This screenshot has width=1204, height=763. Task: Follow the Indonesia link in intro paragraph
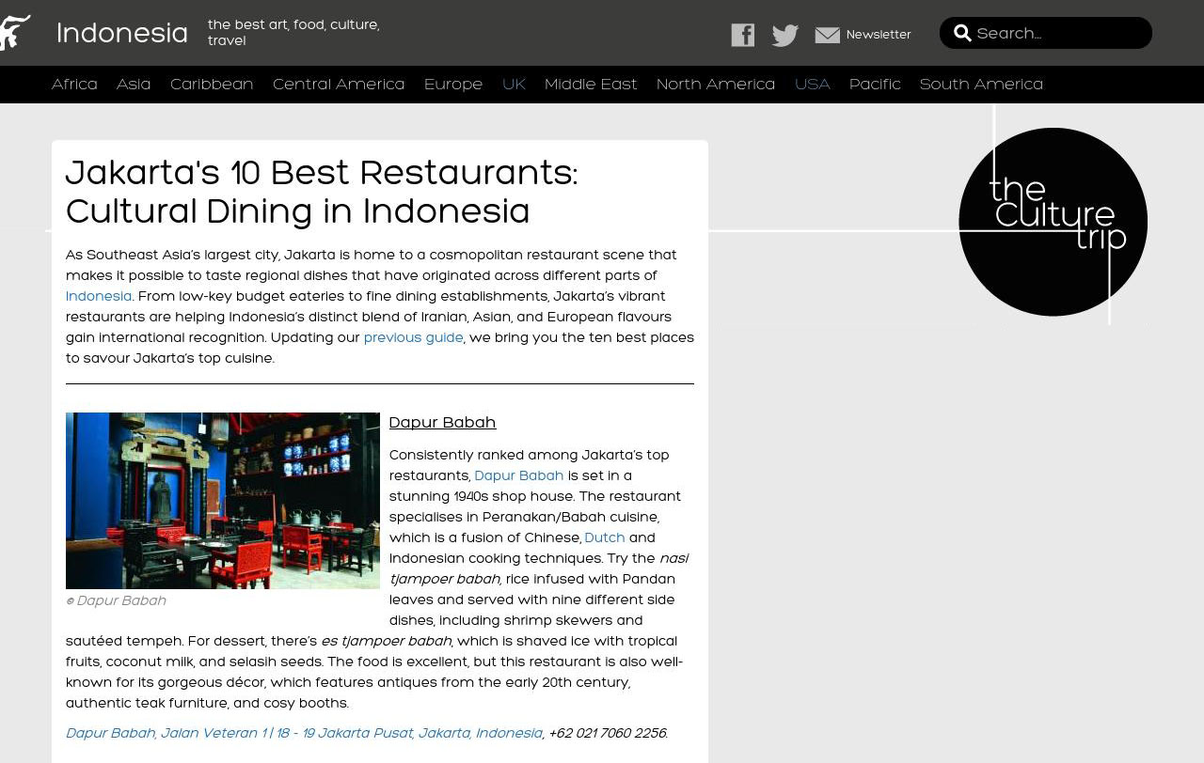(99, 296)
